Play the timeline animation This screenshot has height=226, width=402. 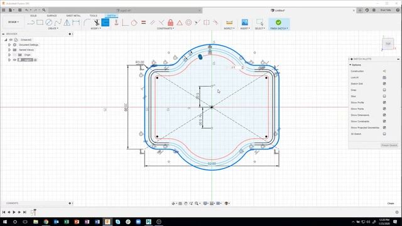click(x=14, y=212)
